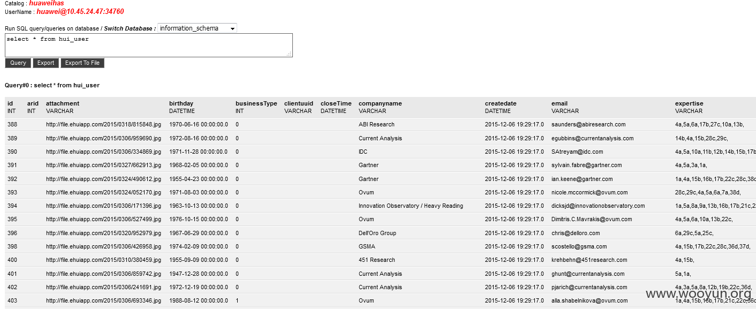Select birthday 1970-06-16 cell

point(198,124)
